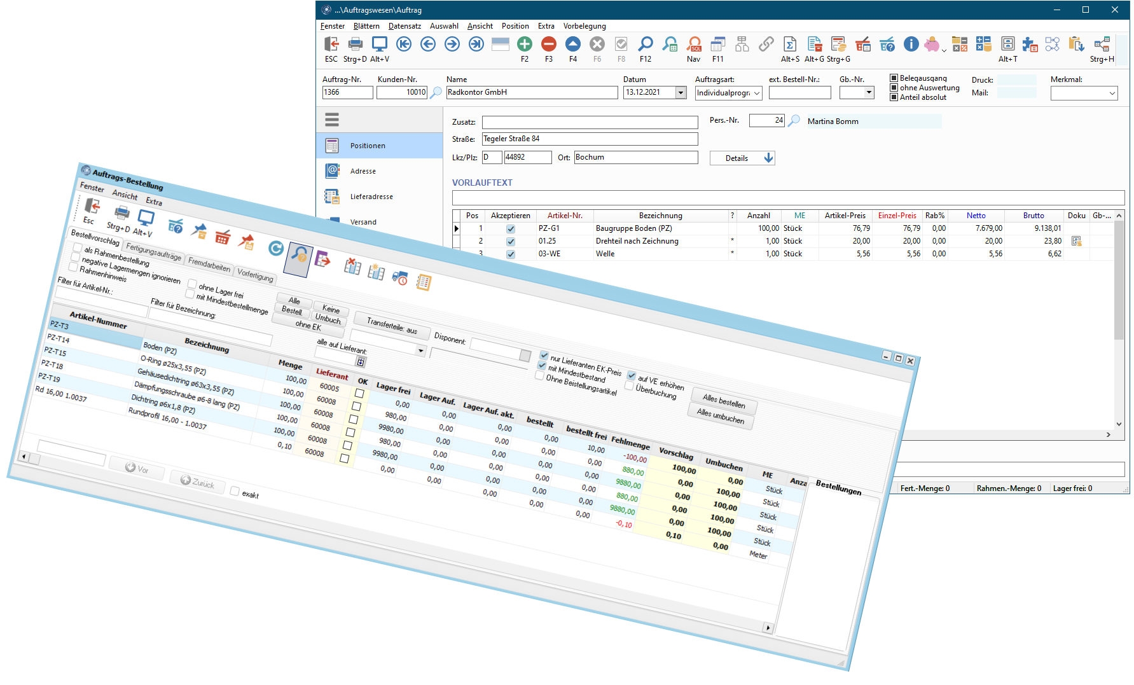This screenshot has height=685, width=1134.
Task: Open the Datensatz menu
Action: 405,26
